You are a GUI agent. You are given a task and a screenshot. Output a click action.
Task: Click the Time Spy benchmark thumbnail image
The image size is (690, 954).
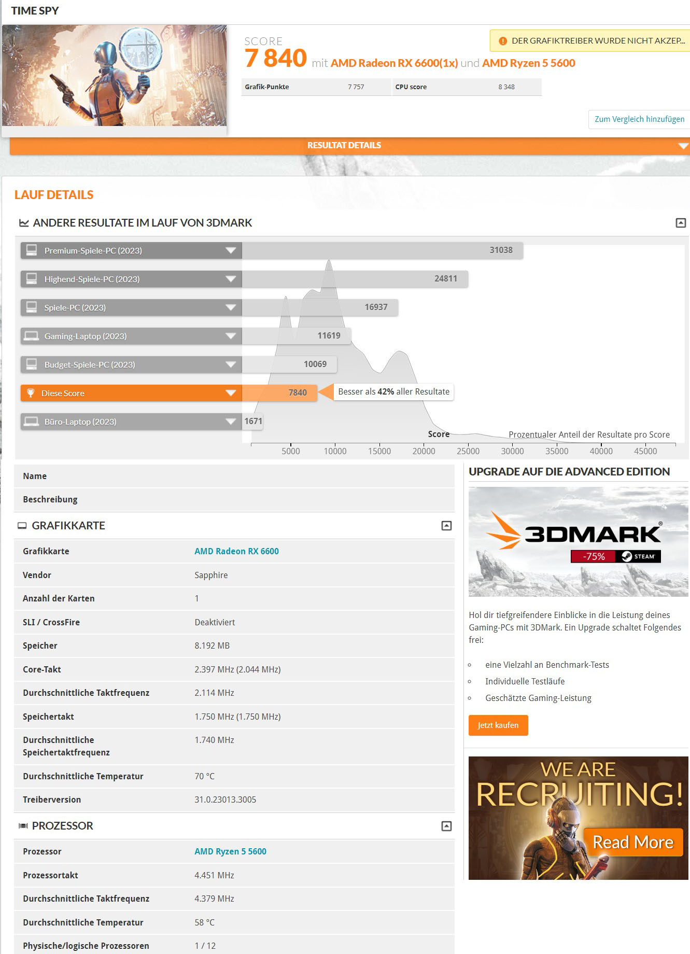114,76
